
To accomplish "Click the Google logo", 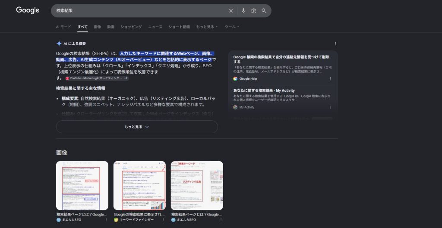I will [x=28, y=10].
